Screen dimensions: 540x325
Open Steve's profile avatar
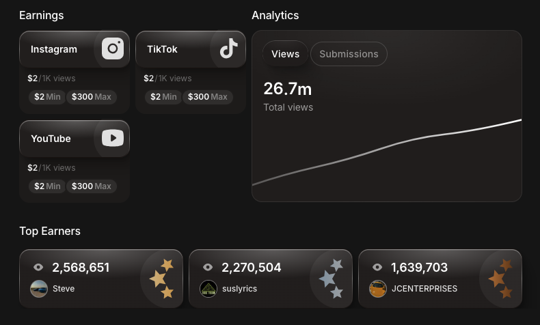click(x=39, y=289)
